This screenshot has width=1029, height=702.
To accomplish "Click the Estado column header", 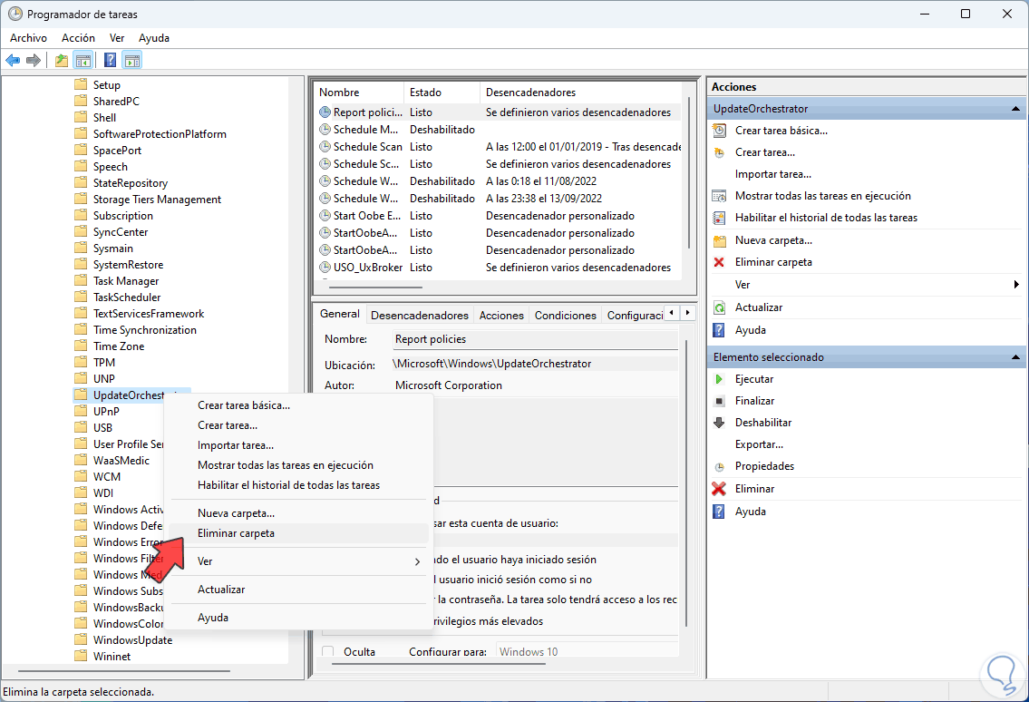I will click(x=442, y=93).
